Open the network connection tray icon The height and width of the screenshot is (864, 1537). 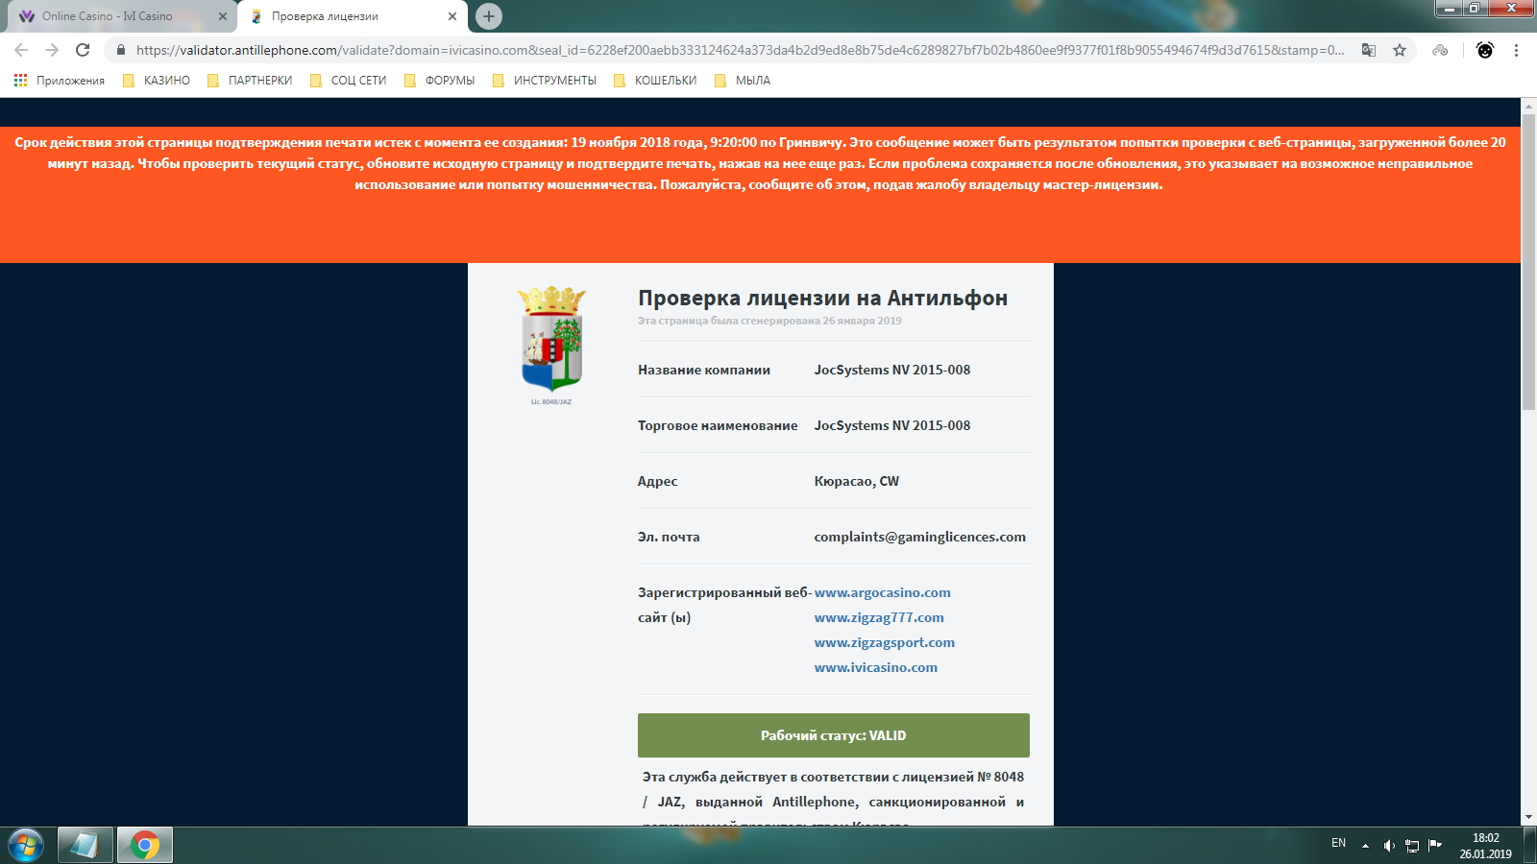[x=1412, y=846]
